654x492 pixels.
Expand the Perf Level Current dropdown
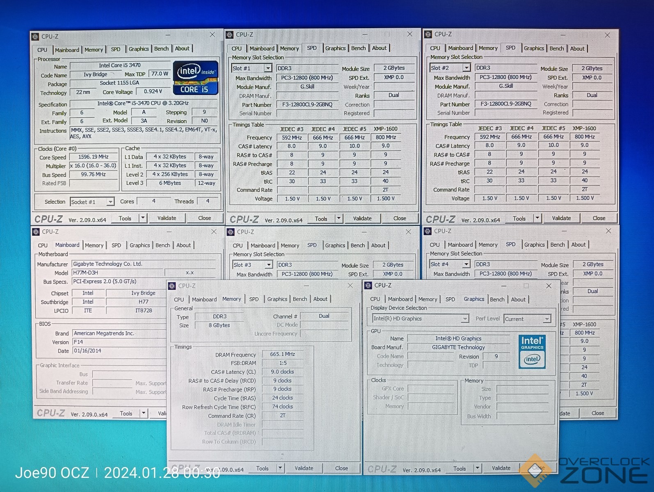tap(547, 319)
